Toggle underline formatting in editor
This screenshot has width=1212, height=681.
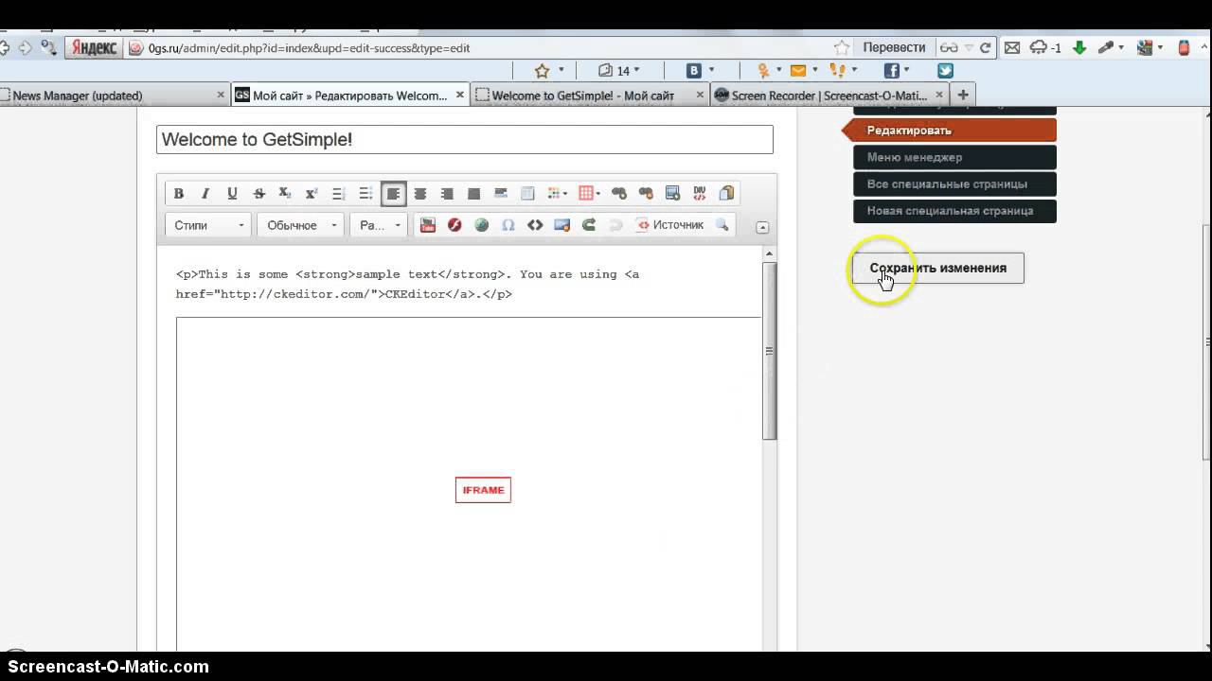(232, 194)
